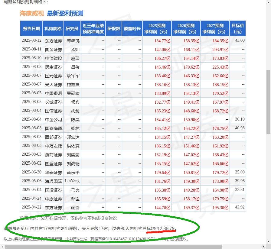Click the 研究员 column header
The width and height of the screenshot is (271, 249).
pyautogui.click(x=72, y=28)
